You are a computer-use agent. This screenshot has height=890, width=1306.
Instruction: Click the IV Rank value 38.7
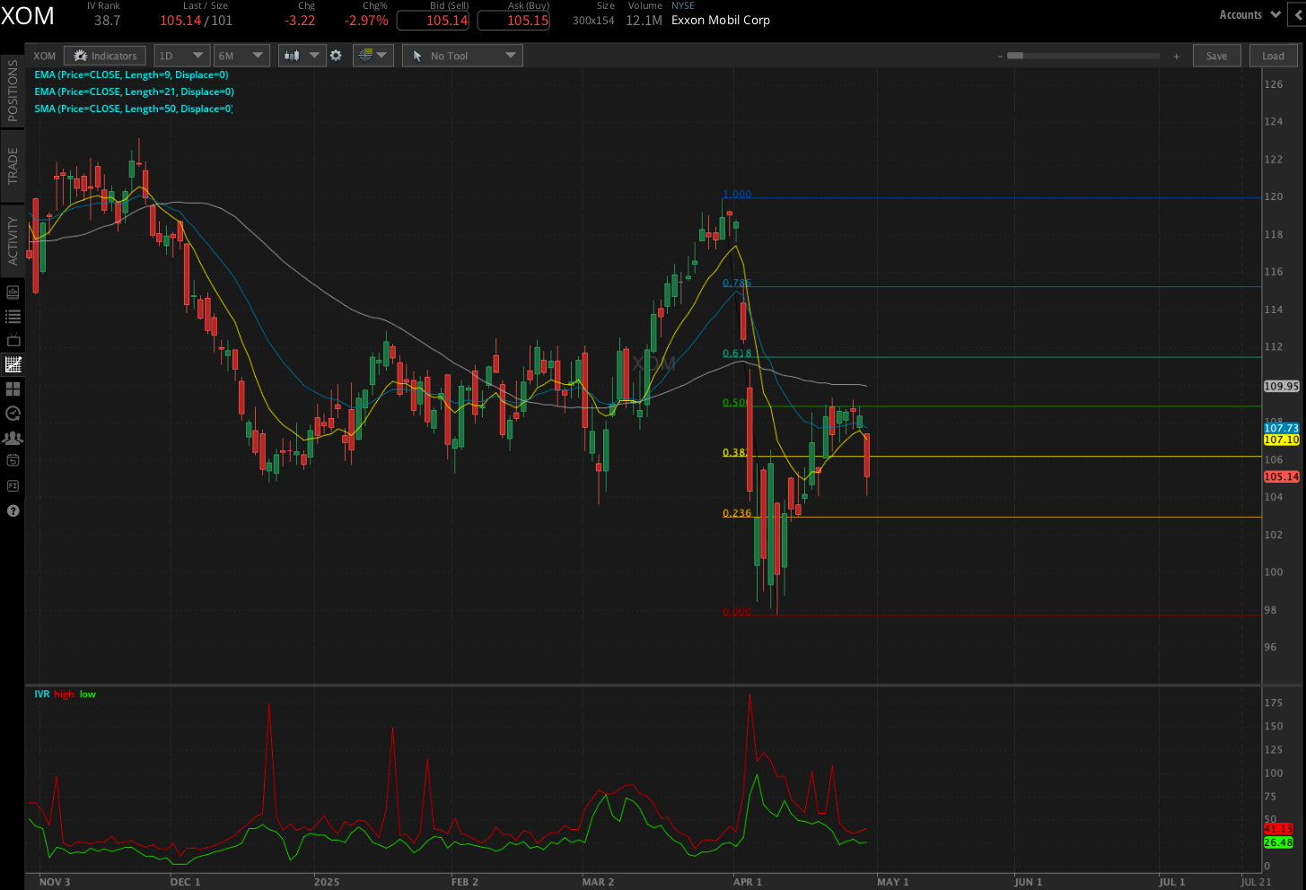pyautogui.click(x=107, y=21)
